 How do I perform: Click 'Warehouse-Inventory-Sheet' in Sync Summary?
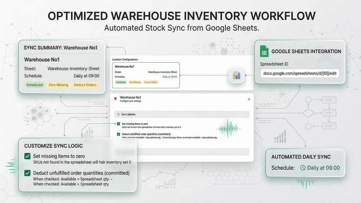pos(74,69)
